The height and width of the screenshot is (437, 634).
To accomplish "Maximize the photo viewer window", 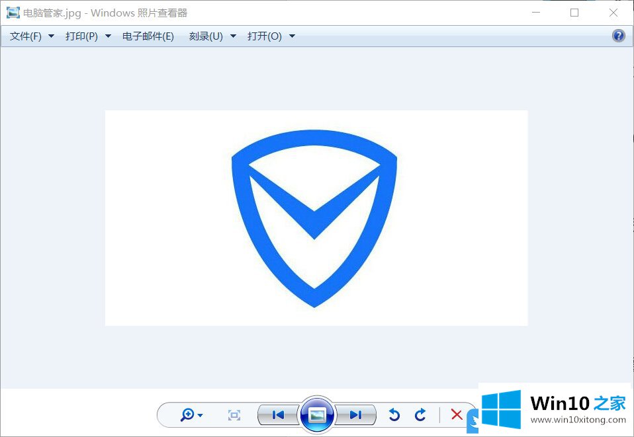I will coord(574,13).
